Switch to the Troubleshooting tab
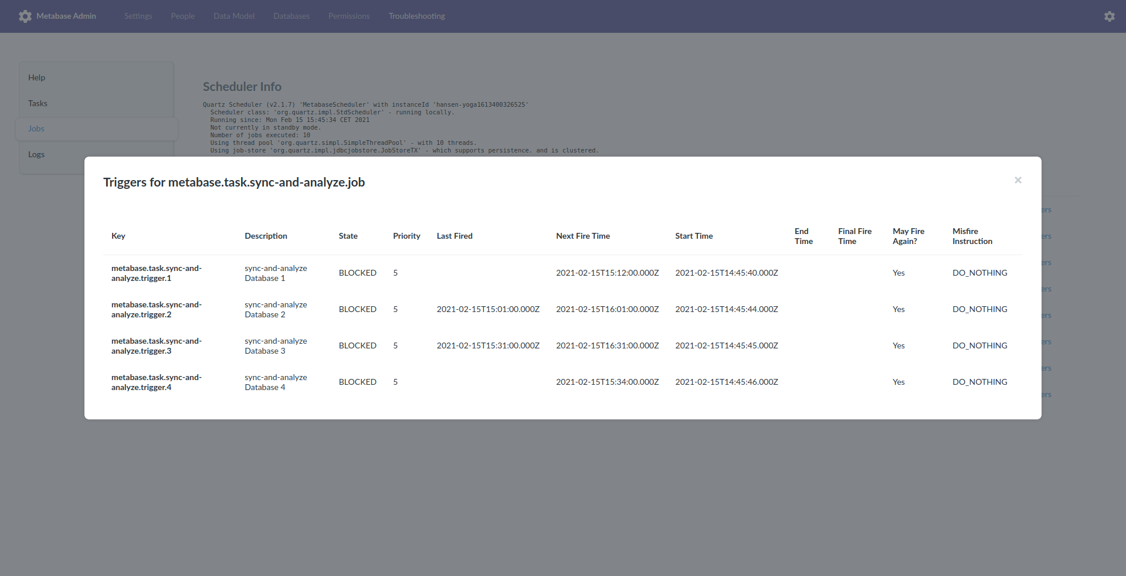The height and width of the screenshot is (576, 1126). pyautogui.click(x=416, y=16)
